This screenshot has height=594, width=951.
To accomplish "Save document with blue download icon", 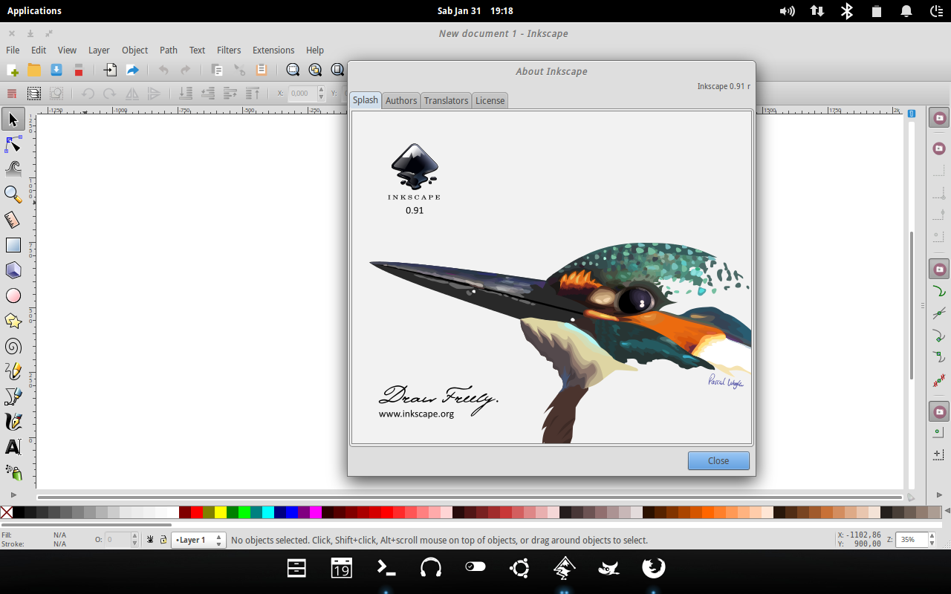I will point(56,70).
